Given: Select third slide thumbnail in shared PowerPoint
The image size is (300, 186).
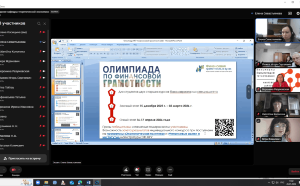Looking at the screenshot, I should coord(67,103).
